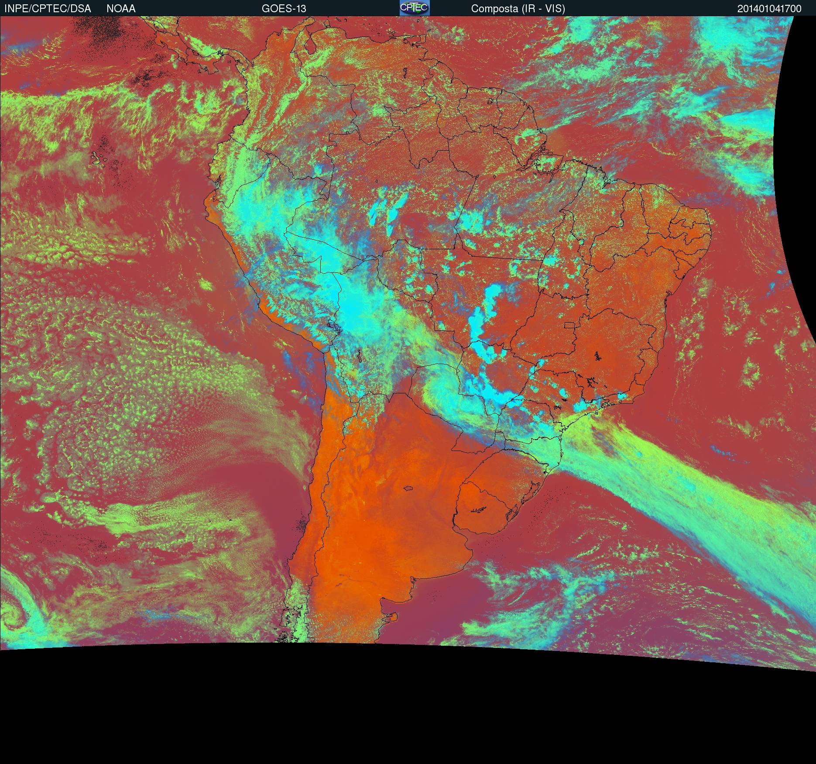Click the Distrito Federal square outline
816x764 pixels.
[x=570, y=325]
